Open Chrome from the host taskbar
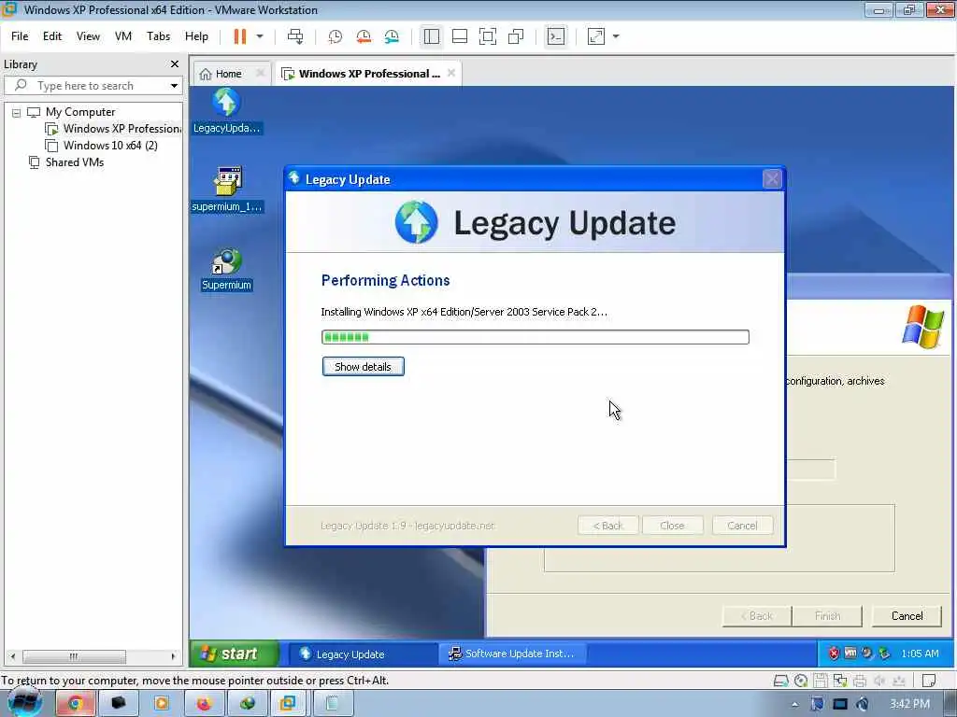 (75, 704)
